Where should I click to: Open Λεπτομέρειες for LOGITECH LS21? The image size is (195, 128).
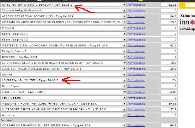(136, 92)
